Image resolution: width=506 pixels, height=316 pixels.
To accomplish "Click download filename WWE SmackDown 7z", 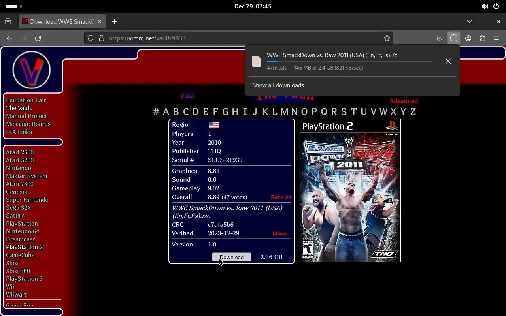I will 332,55.
